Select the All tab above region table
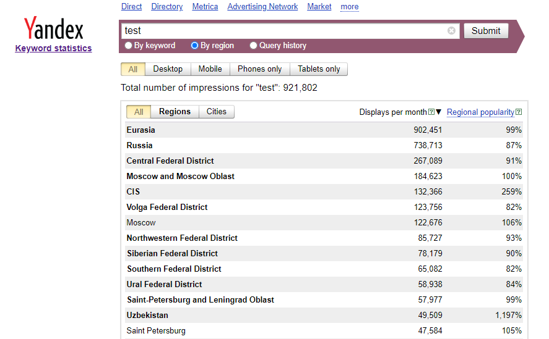 (139, 112)
